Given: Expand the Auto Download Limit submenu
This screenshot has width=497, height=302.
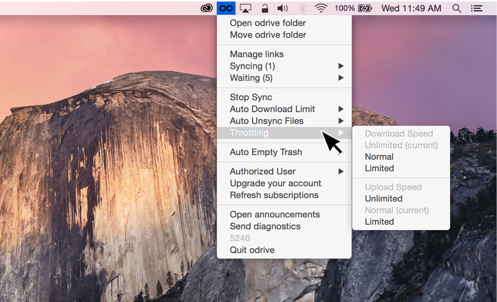Looking at the screenshot, I should coord(284,109).
